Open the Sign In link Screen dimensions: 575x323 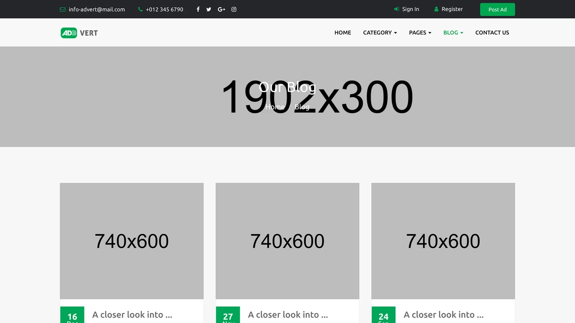(411, 9)
